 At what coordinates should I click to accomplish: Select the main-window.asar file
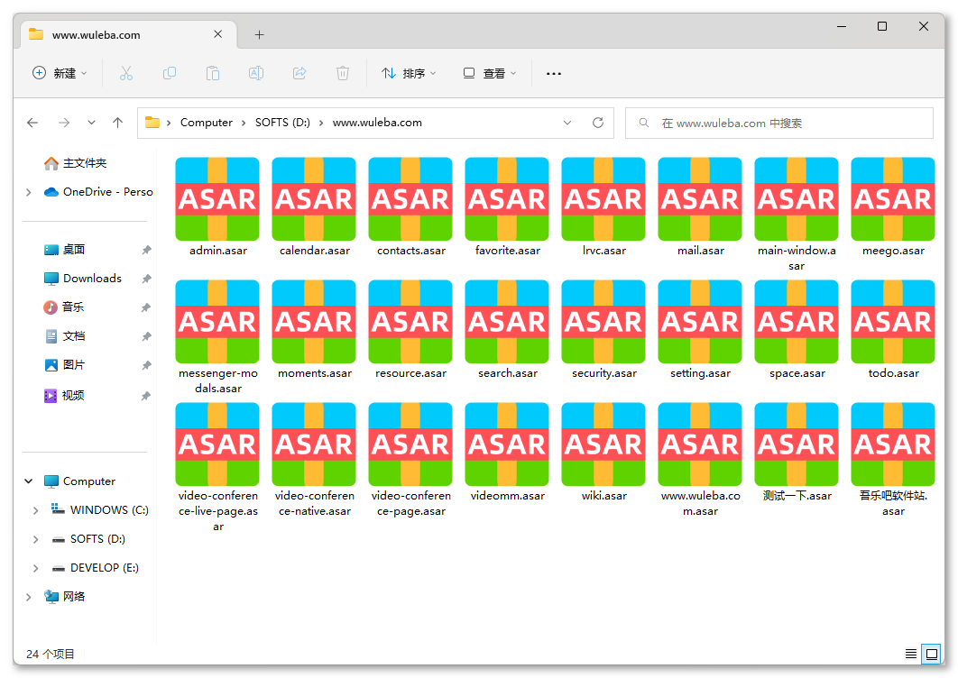pos(797,215)
